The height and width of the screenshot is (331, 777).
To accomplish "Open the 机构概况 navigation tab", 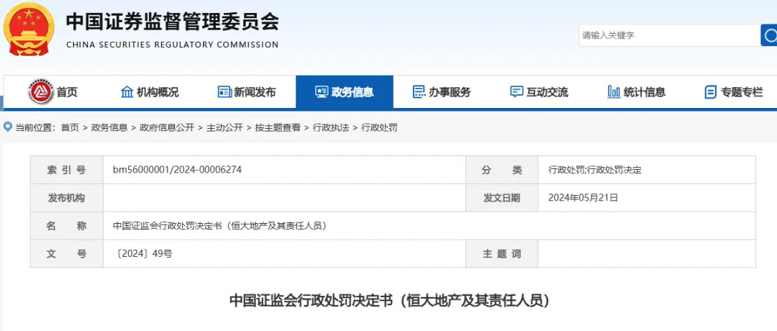I will 150,92.
